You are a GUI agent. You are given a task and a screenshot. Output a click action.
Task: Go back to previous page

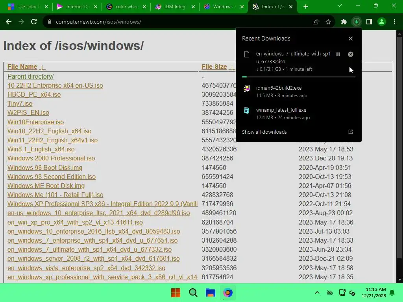[9, 22]
